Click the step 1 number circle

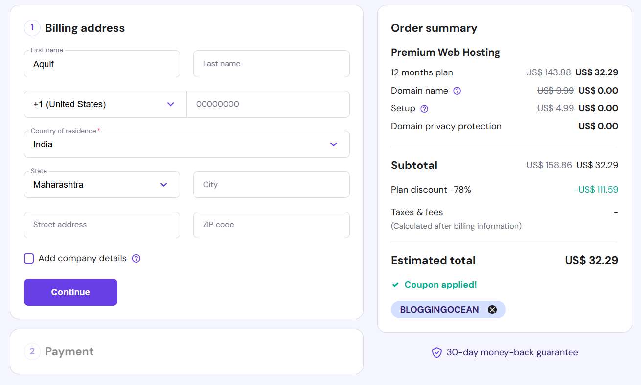pos(32,28)
